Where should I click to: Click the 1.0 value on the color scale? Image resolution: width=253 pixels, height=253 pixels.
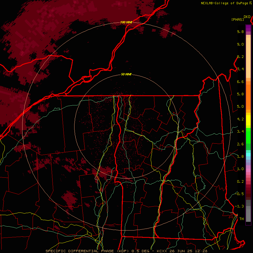click(x=240, y=169)
